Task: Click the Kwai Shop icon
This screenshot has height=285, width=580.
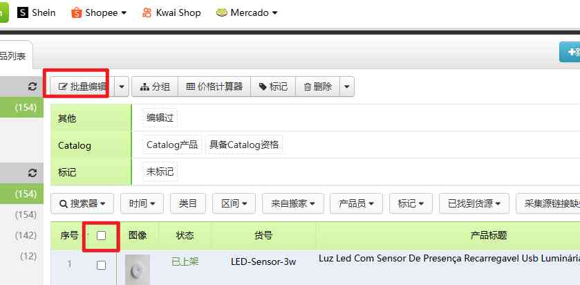Action: tap(147, 12)
